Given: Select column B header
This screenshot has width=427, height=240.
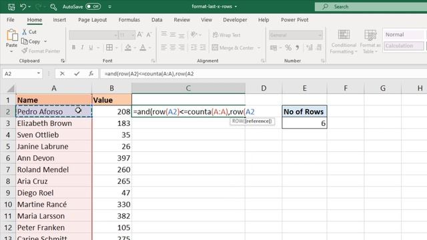Looking at the screenshot, I should point(111,88).
